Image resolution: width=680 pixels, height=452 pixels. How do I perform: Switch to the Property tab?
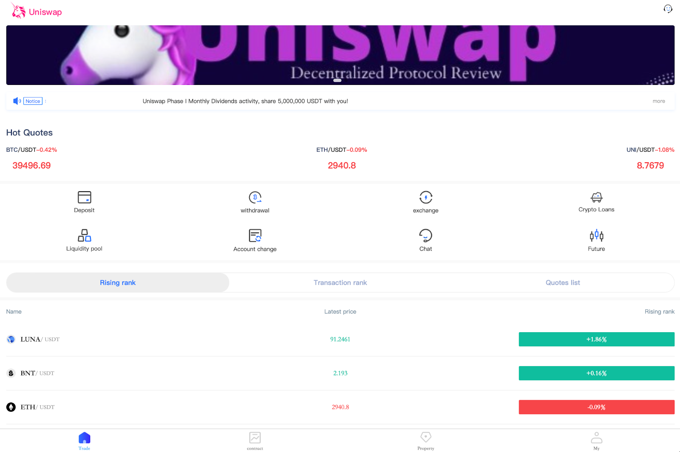coord(426,441)
